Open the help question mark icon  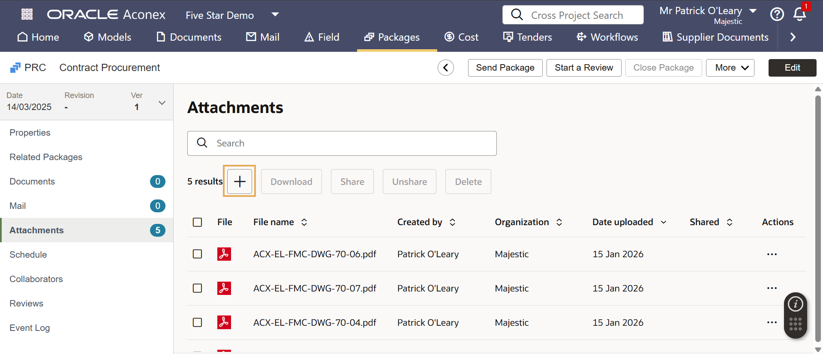777,15
